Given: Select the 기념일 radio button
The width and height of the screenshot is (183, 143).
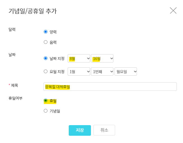Looking at the screenshot, I should click(x=46, y=111).
